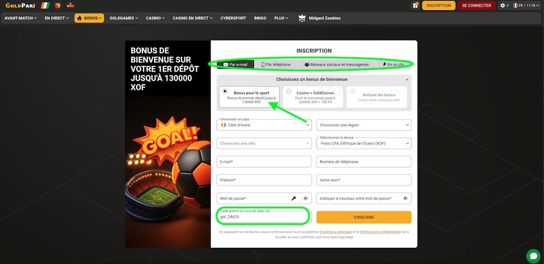Click the flame icon on BONUS
Viewport: 544px width, 264px height.
[79, 18]
